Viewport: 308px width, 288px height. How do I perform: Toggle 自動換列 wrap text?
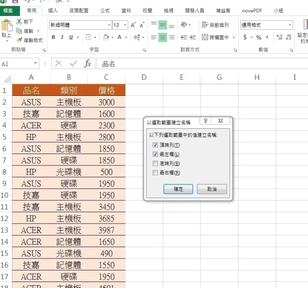(x=215, y=25)
